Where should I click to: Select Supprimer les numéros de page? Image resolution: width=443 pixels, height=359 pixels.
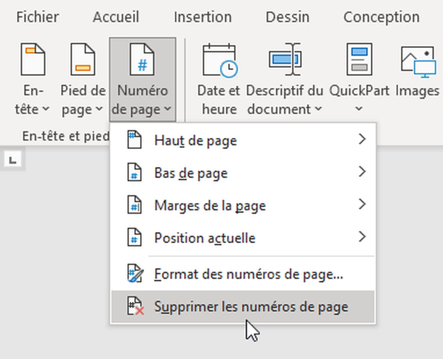(x=243, y=307)
